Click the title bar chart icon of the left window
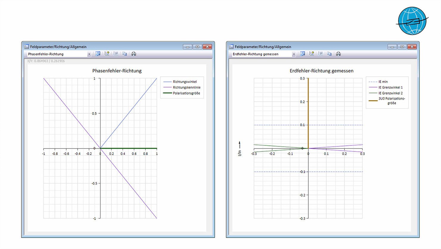 coord(27,47)
